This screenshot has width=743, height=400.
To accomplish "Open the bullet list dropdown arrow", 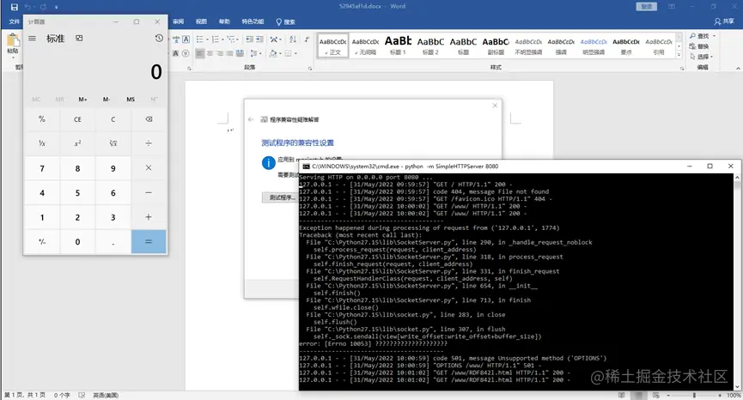I will [207, 39].
